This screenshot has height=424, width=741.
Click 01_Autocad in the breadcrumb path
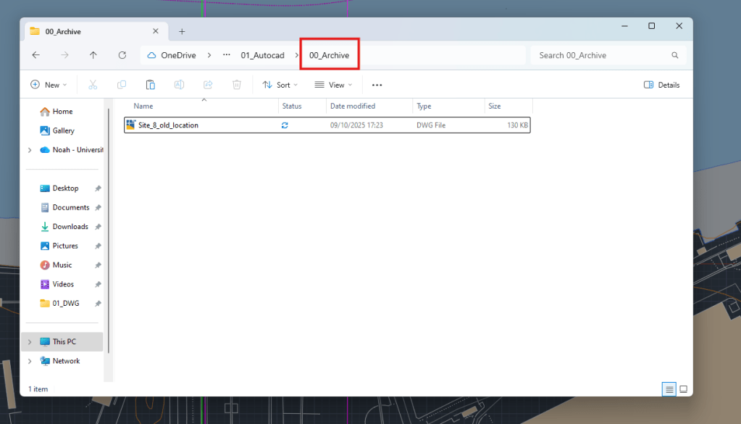point(262,55)
